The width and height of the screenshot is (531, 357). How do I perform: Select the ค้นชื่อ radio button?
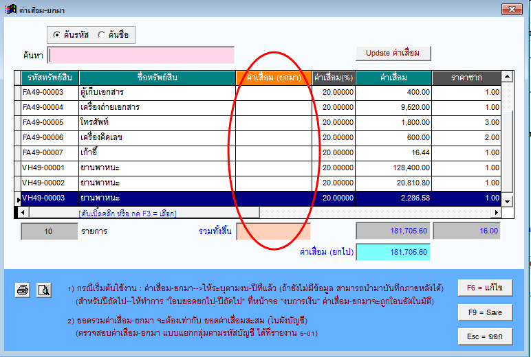click(x=101, y=35)
